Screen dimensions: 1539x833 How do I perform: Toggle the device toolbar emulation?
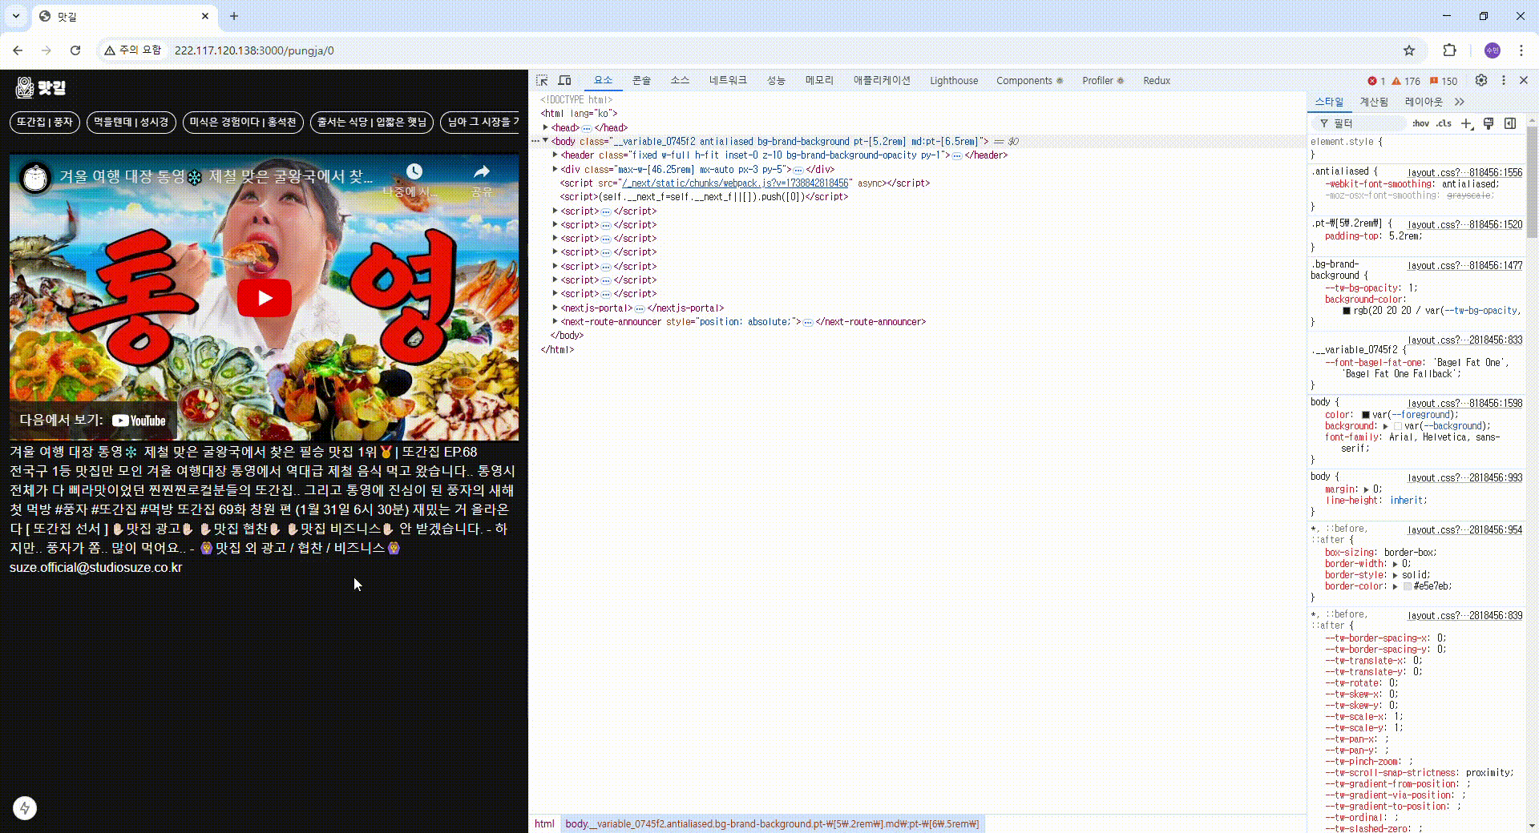[564, 80]
